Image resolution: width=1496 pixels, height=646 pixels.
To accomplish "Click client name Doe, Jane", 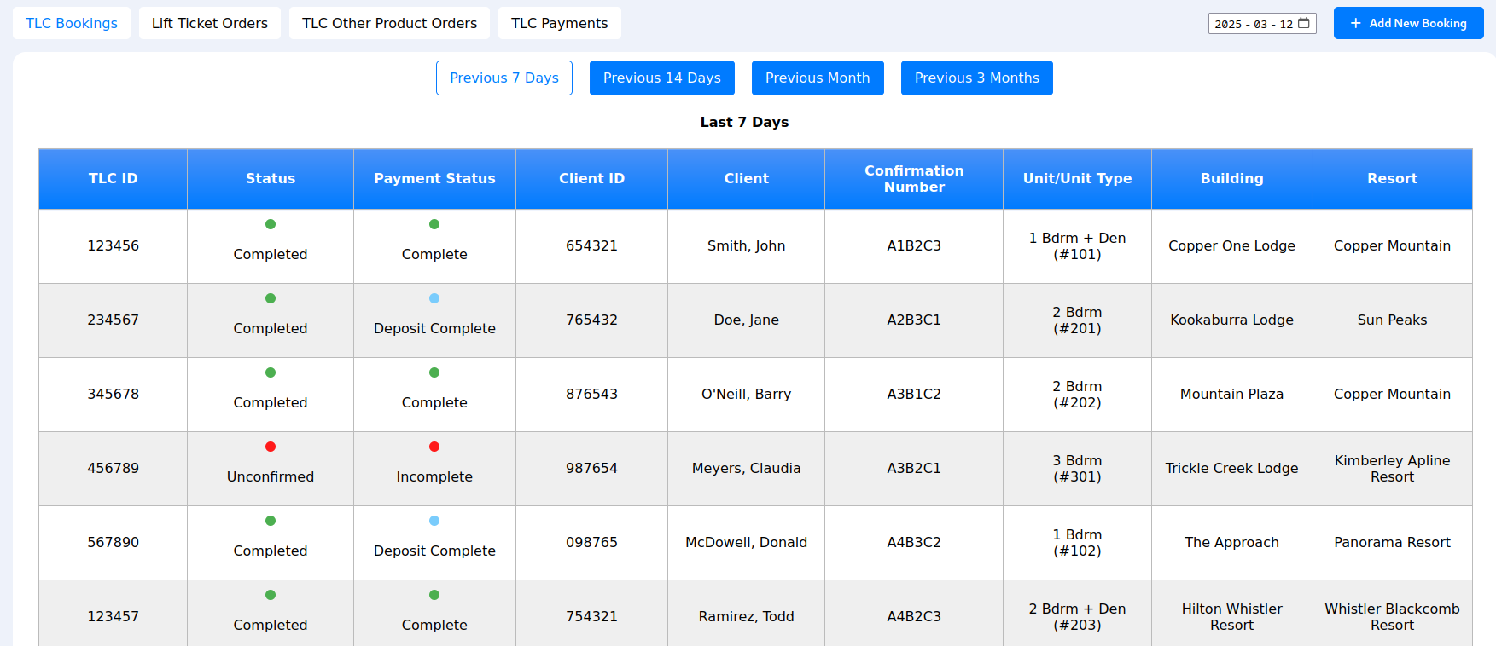I will coord(747,320).
